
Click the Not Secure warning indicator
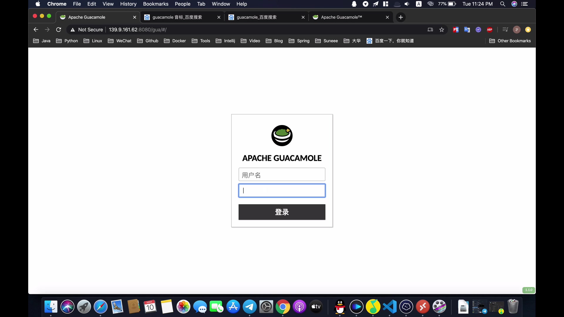click(x=87, y=30)
